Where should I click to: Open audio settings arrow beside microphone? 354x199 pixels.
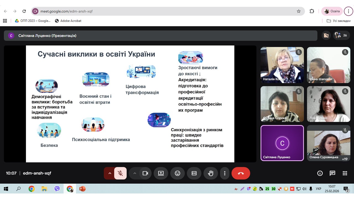pos(110,173)
